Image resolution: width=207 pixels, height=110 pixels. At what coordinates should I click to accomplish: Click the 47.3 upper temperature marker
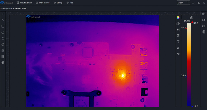[184, 28]
